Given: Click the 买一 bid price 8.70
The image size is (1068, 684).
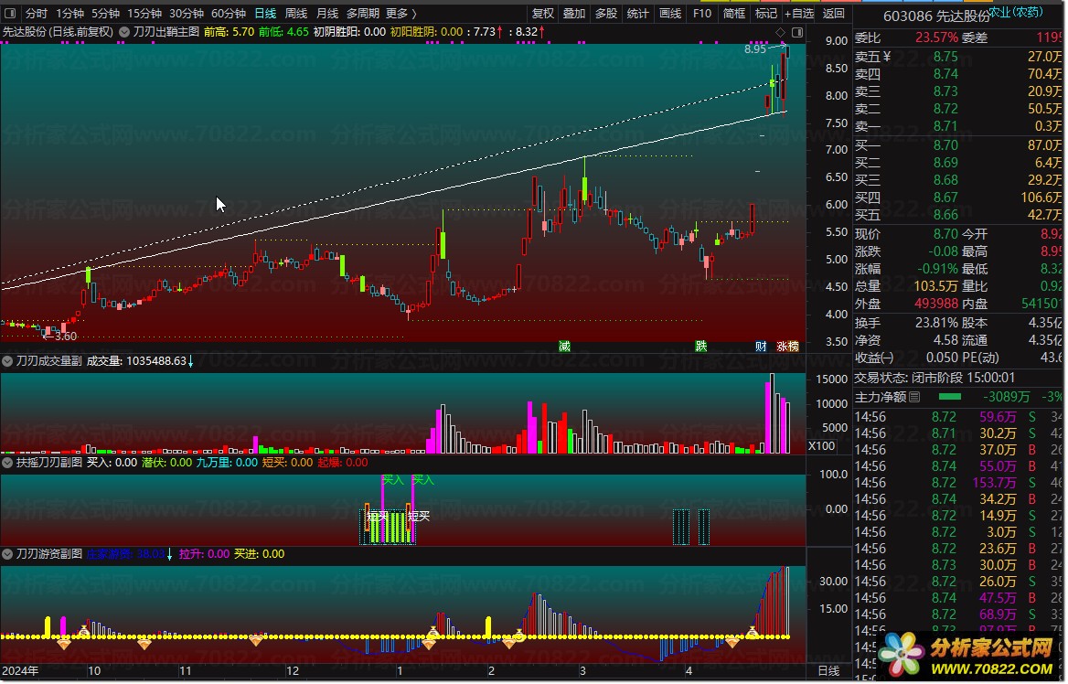Looking at the screenshot, I should pos(945,145).
